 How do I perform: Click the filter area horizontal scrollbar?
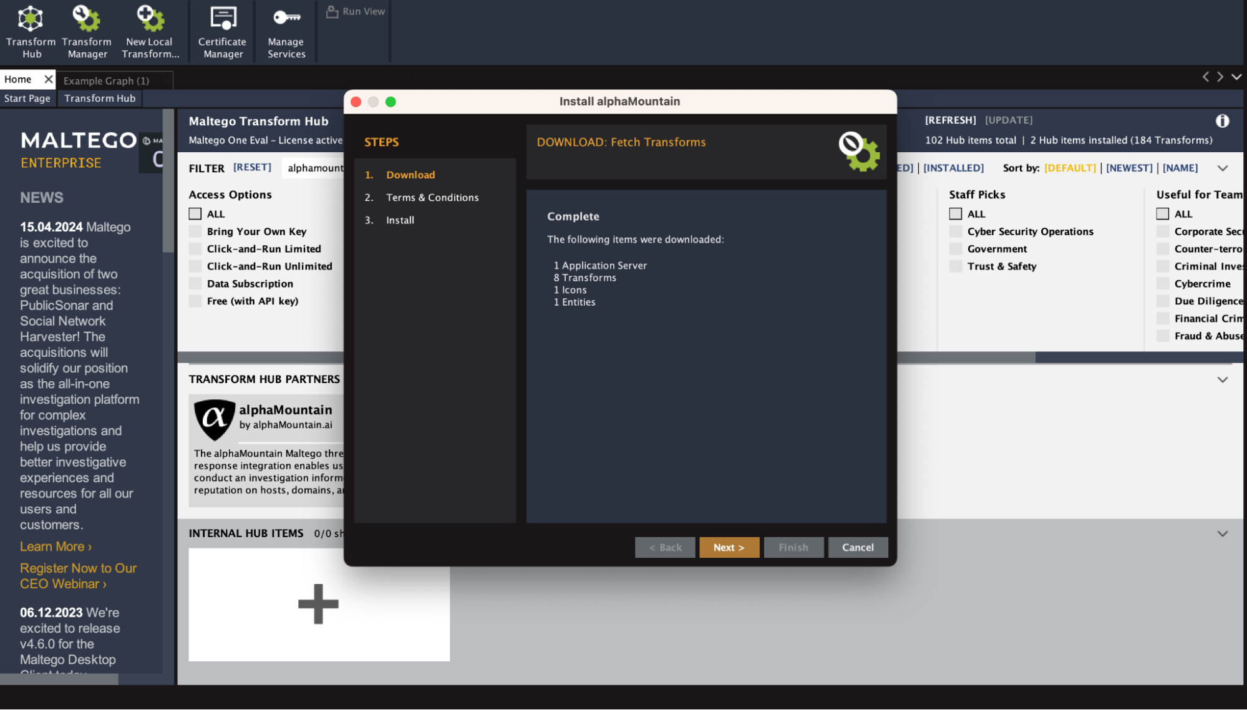(x=967, y=357)
